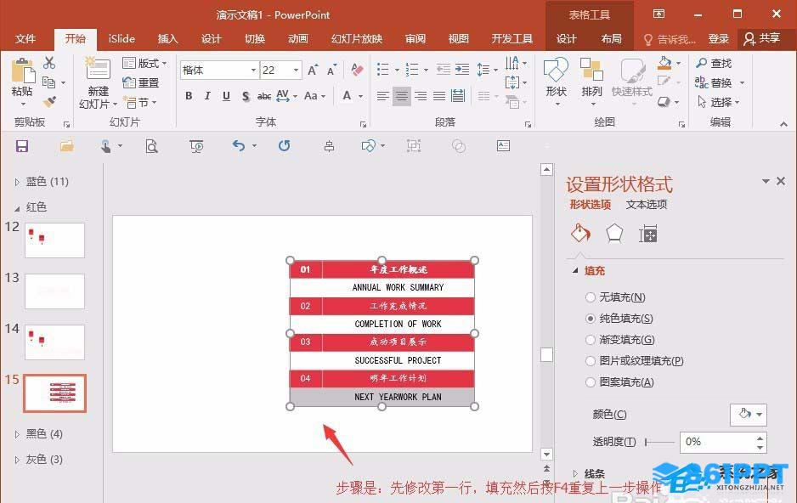Click Save icon in quick access toolbar
The height and width of the screenshot is (503, 797).
(22, 146)
